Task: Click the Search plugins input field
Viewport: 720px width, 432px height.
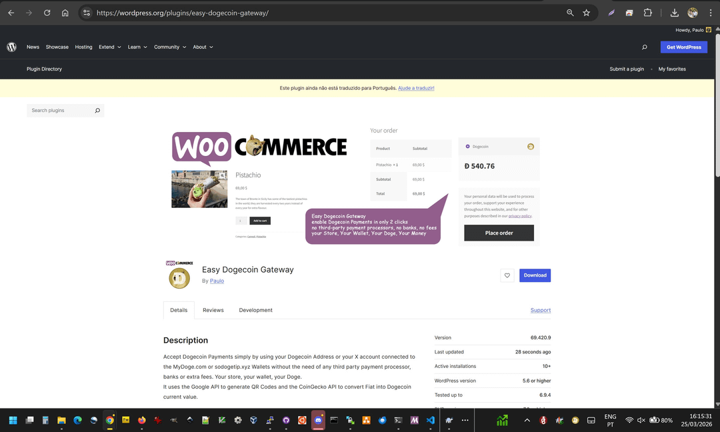Action: tap(60, 111)
